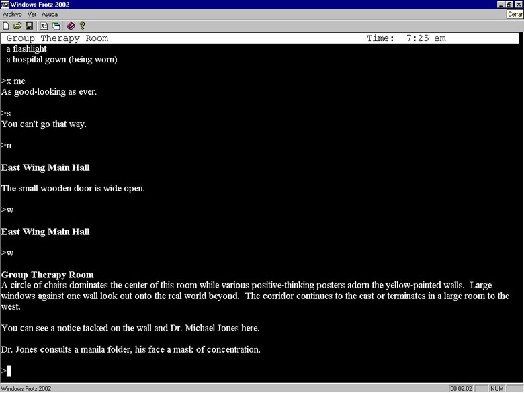Click the 'a hospital gown (being worn)' line
524x393 pixels.
pyautogui.click(x=62, y=60)
